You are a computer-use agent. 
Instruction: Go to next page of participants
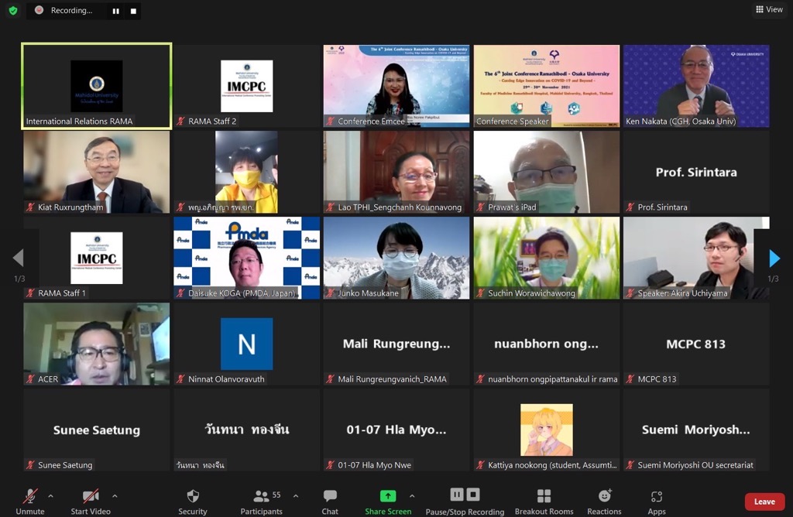(774, 258)
